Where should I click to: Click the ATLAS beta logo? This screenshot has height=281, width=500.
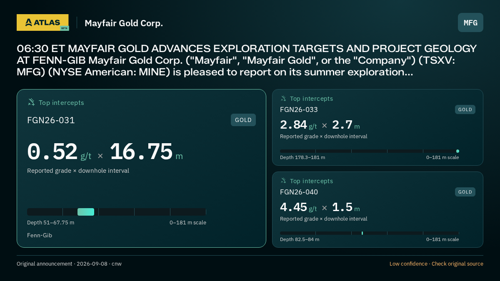click(42, 22)
